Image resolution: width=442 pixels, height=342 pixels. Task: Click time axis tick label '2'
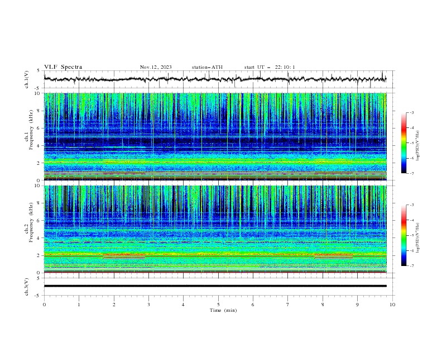(114, 305)
